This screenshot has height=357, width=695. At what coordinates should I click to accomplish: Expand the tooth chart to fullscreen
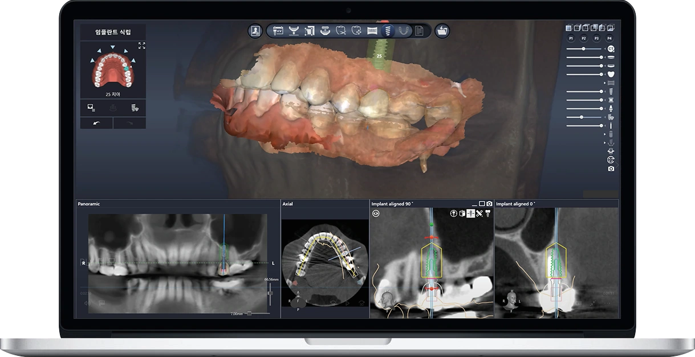(141, 46)
